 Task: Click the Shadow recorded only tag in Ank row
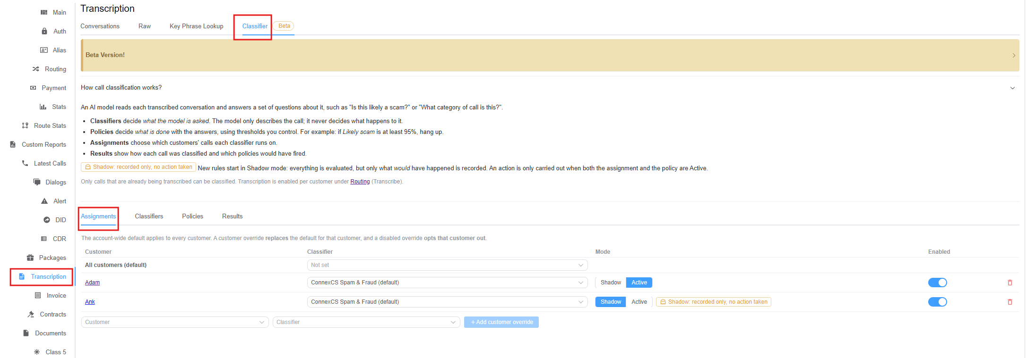(x=714, y=302)
